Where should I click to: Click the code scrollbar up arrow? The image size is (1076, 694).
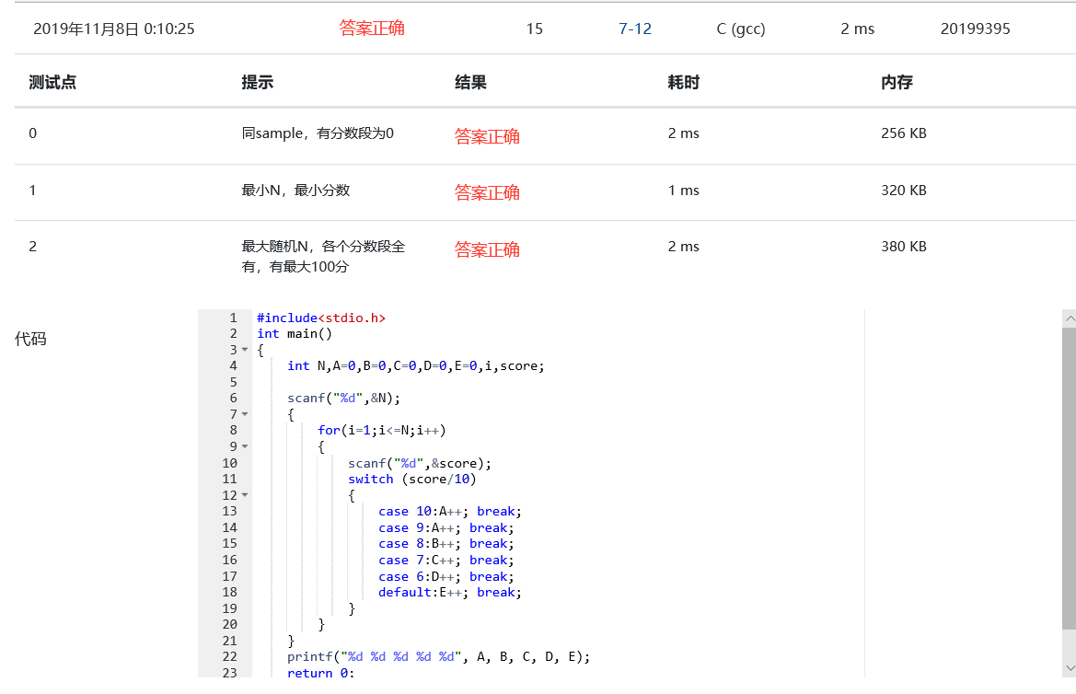click(1070, 318)
